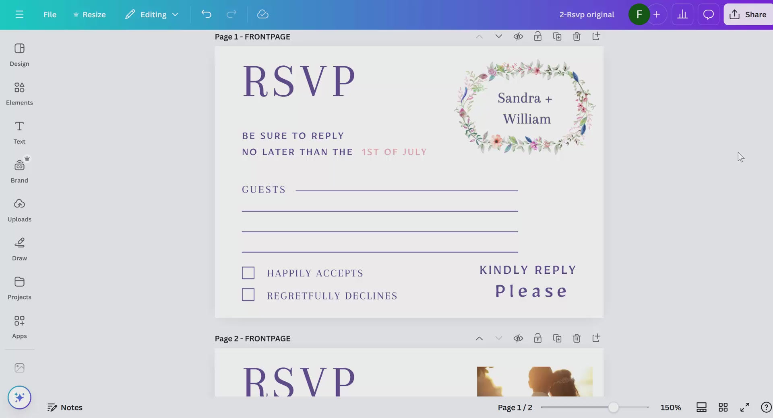The width and height of the screenshot is (773, 418).
Task: Move Page 1 down with chevron
Action: [498, 37]
